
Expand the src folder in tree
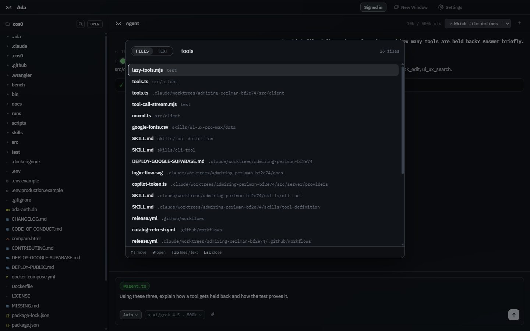tap(15, 142)
